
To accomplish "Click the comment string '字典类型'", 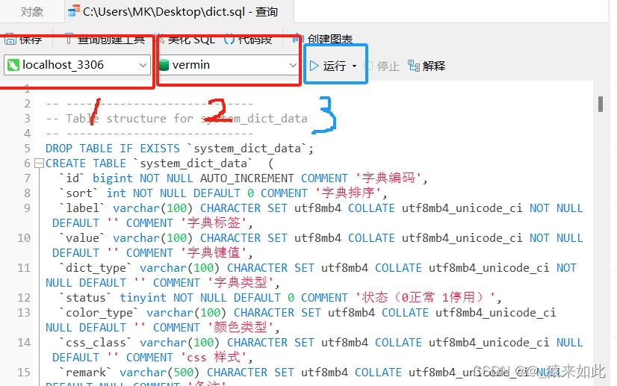I will coord(240,283).
